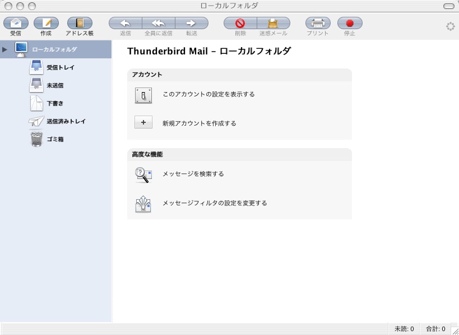Click the 削除 delete icon
This screenshot has height=335, width=459.
[240, 23]
